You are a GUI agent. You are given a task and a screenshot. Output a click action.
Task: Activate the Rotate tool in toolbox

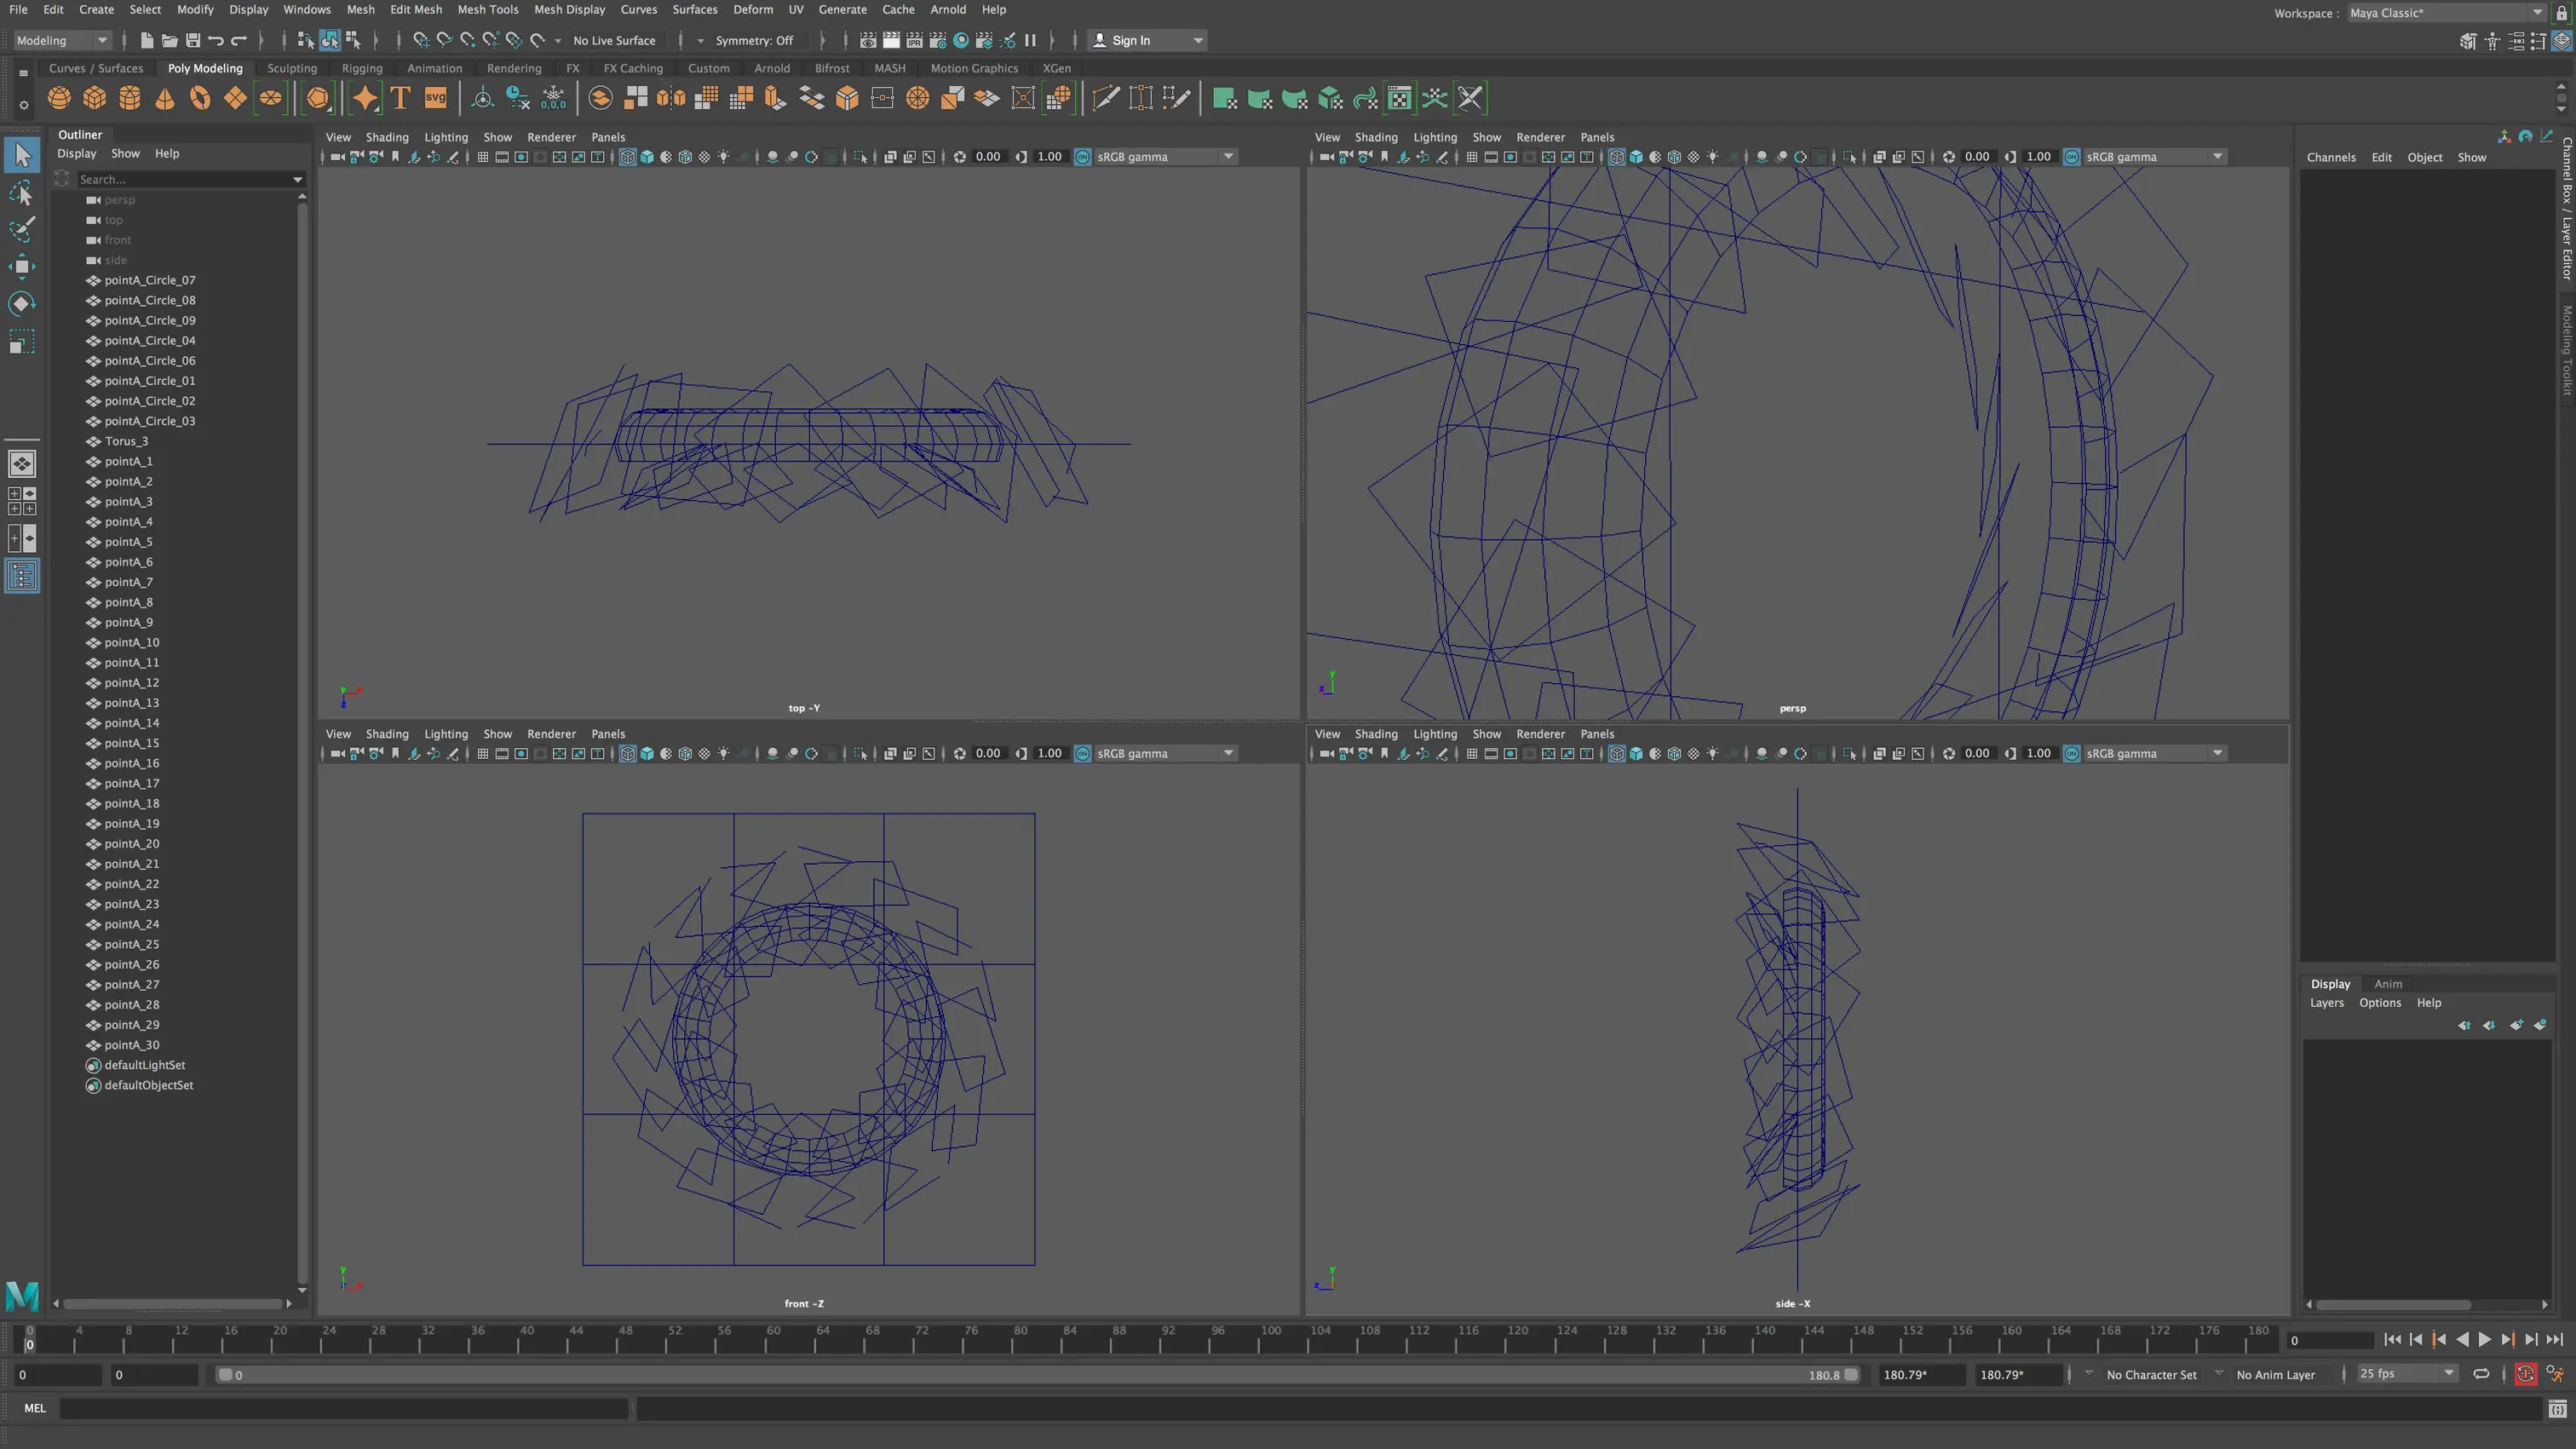(x=21, y=304)
